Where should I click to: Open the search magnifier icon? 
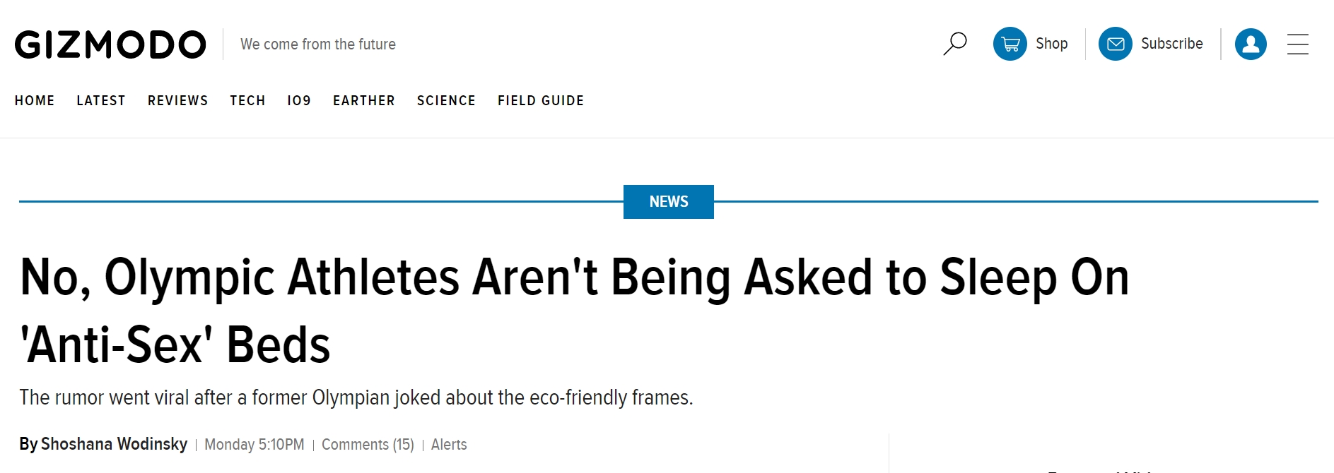[955, 44]
